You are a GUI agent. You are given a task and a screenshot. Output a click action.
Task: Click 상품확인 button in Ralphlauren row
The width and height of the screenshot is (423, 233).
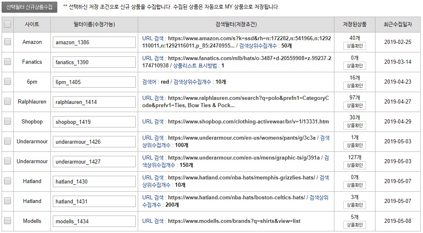coord(354,106)
